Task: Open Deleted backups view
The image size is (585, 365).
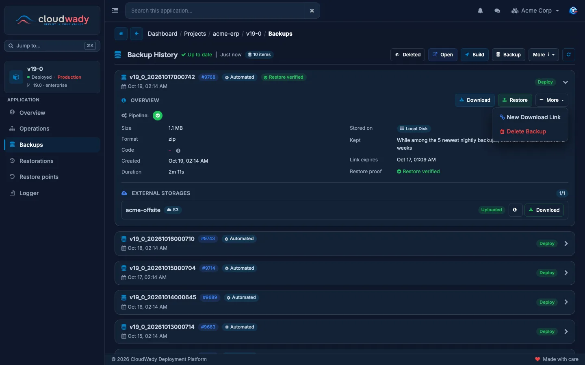Action: [x=408, y=55]
